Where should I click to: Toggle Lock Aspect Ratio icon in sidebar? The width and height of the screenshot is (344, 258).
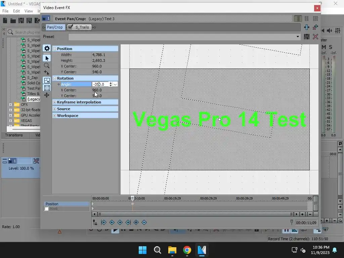pos(47,88)
